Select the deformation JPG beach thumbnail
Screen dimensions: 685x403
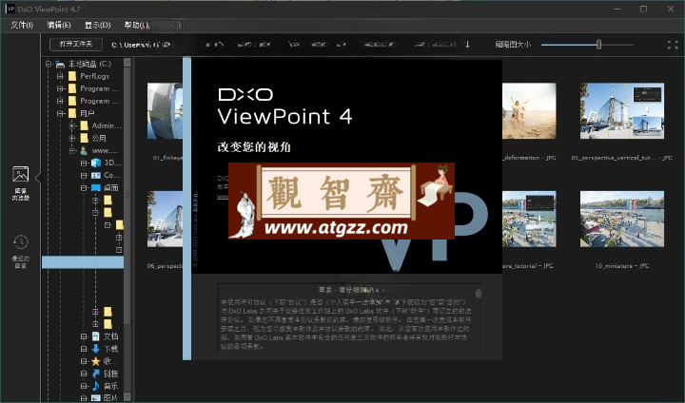[x=529, y=111]
